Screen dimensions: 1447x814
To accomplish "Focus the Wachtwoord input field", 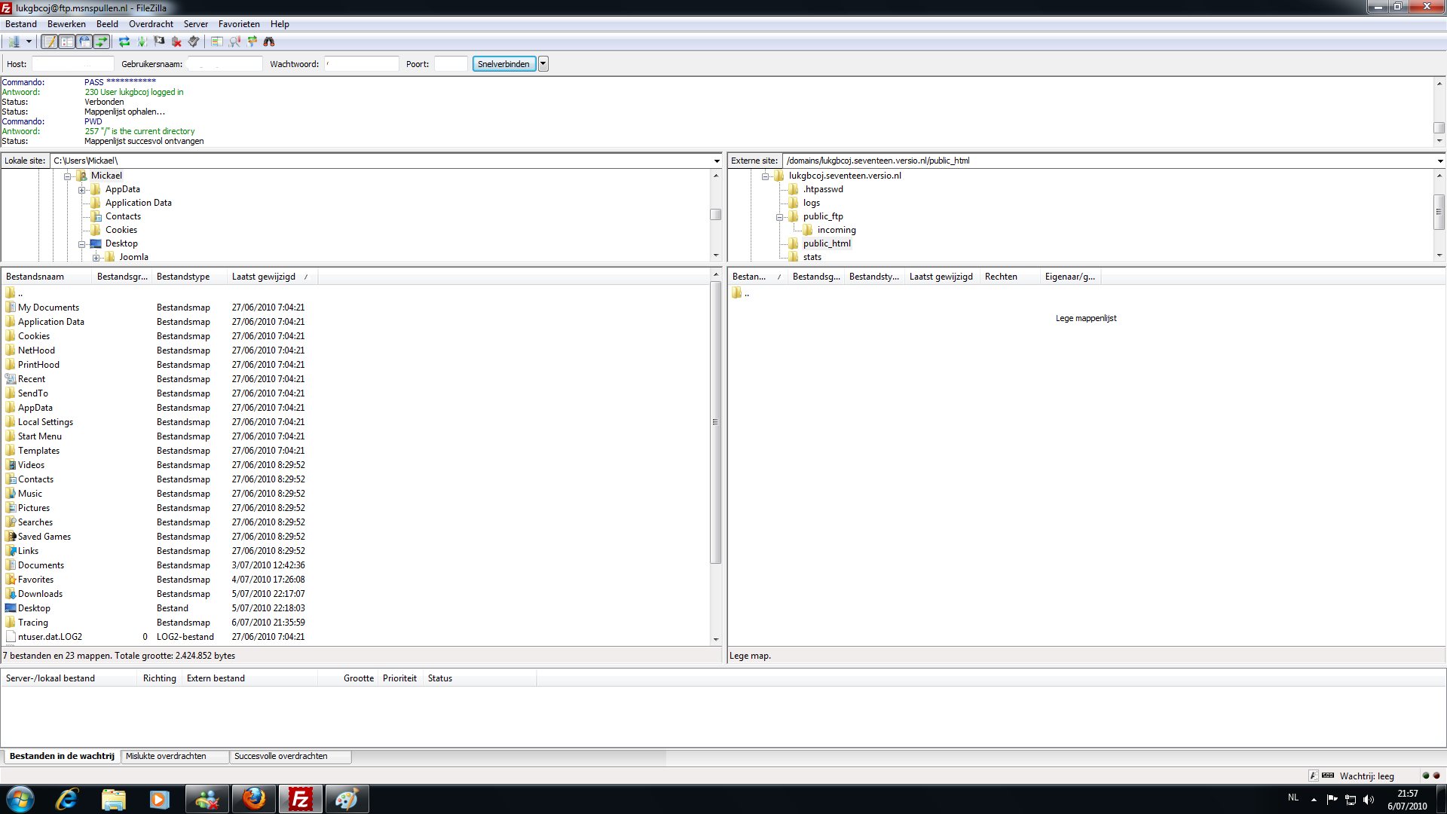I will [x=362, y=64].
